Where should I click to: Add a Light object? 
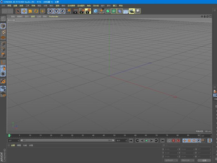(138, 11)
